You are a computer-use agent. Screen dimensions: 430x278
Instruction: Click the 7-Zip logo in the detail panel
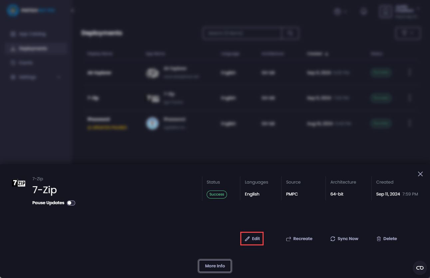[19, 183]
